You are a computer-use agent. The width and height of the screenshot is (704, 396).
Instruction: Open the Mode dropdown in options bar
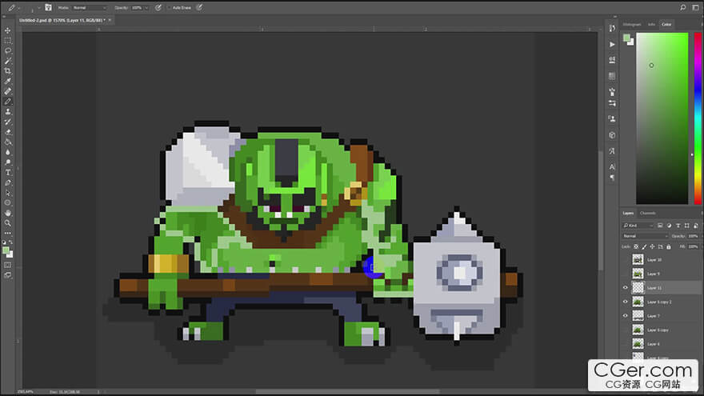click(x=88, y=7)
